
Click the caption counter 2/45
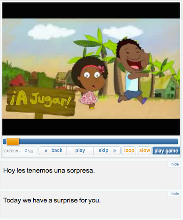tap(20, 151)
